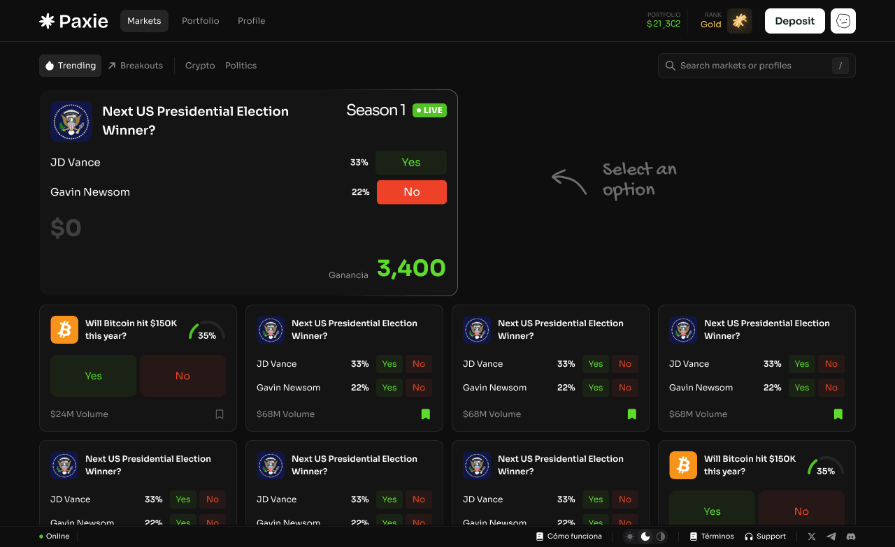Pick Yes for JD Vance in the Season 1 card
The width and height of the screenshot is (895, 547).
coord(411,162)
